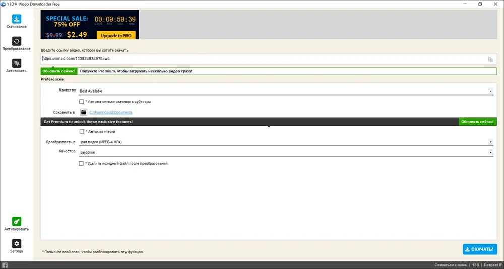Open the Documents save path link
Screen dimensions: 504x269
(x=111, y=112)
